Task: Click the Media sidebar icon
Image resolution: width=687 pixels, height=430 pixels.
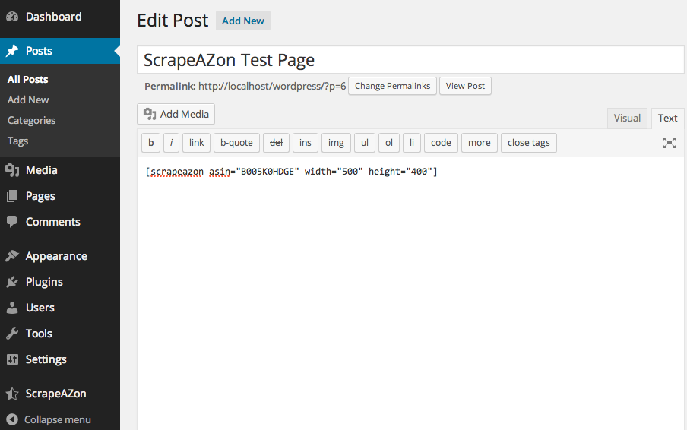Action: pyautogui.click(x=12, y=170)
